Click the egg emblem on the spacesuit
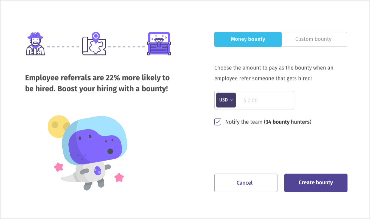 tap(97, 171)
